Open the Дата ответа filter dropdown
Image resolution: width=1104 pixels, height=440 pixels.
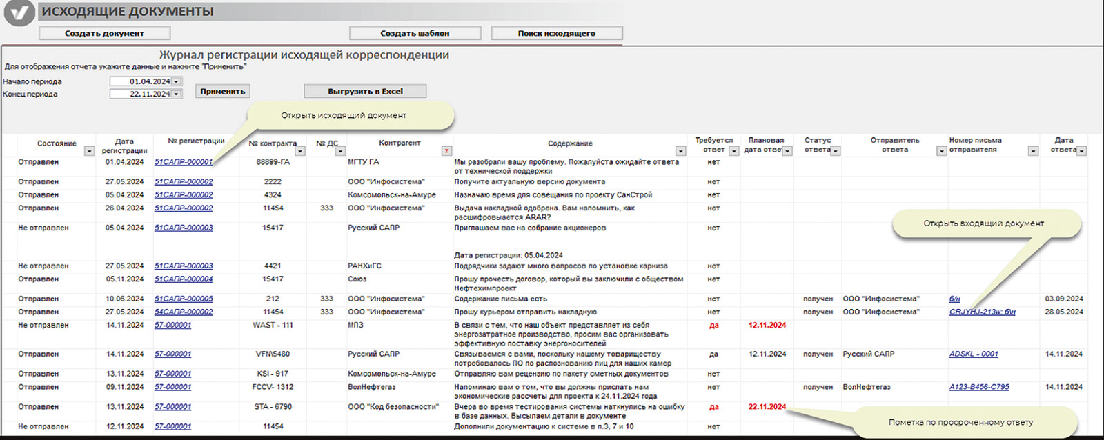[1081, 151]
